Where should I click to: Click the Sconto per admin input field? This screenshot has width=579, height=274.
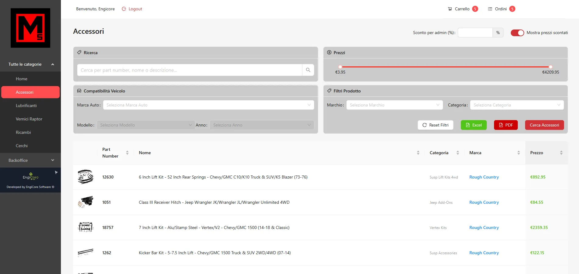point(475,33)
